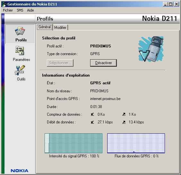This screenshot has width=181, height=175.
Task: Click the download rate arrow at 27.1 kbps
Action: click(x=92, y=122)
